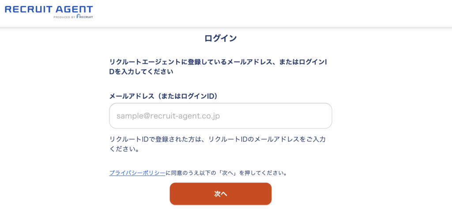The image size is (452, 213).
Task: Click the instruction text about registered email address
Action: point(218,62)
